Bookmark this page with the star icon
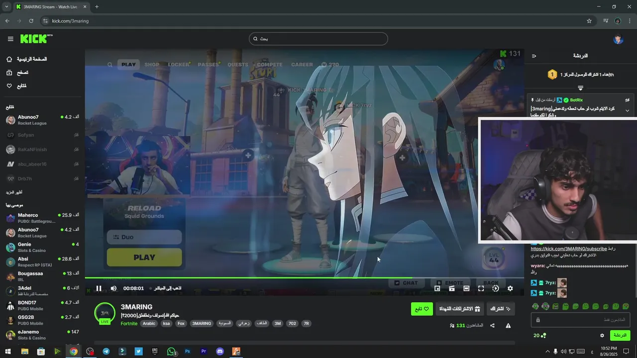 pos(589,21)
